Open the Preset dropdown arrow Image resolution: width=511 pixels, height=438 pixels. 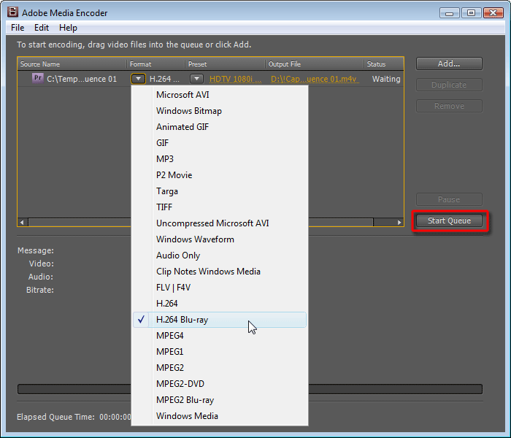(x=196, y=79)
